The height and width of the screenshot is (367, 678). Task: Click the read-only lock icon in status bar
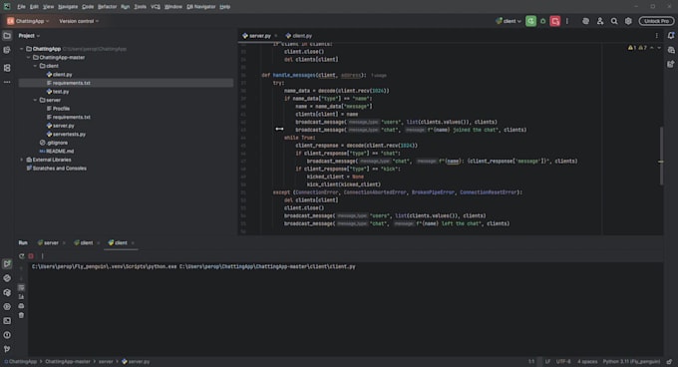669,361
